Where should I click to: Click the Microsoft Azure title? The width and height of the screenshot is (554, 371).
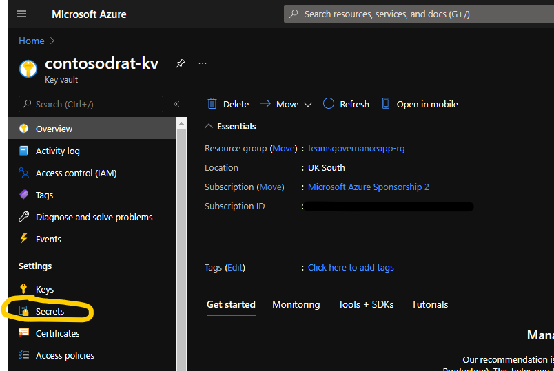[x=89, y=14]
